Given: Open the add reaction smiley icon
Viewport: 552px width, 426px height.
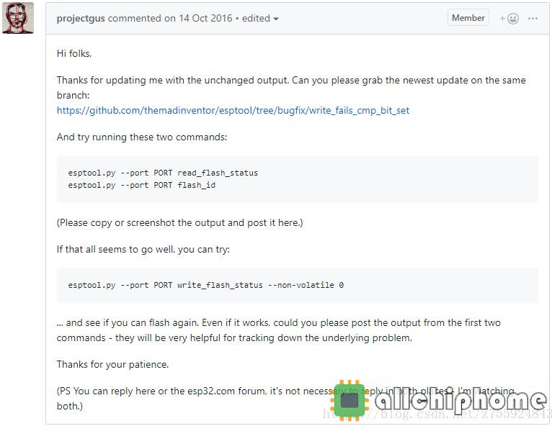Looking at the screenshot, I should point(509,18).
